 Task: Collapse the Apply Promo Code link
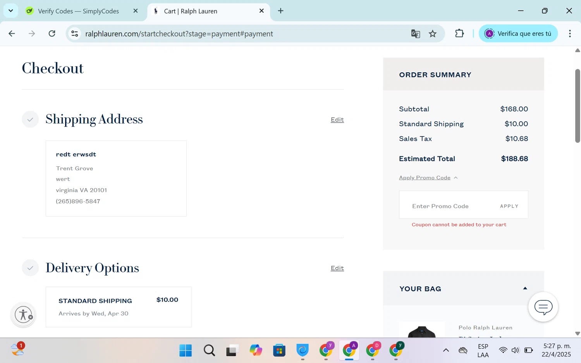point(428,178)
